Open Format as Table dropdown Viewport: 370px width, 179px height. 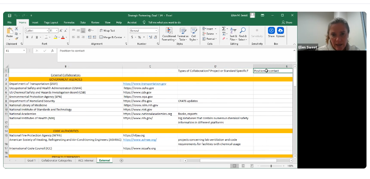[x=183, y=34]
